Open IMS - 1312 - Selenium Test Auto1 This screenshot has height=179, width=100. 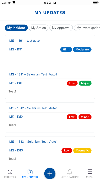tap(33, 108)
